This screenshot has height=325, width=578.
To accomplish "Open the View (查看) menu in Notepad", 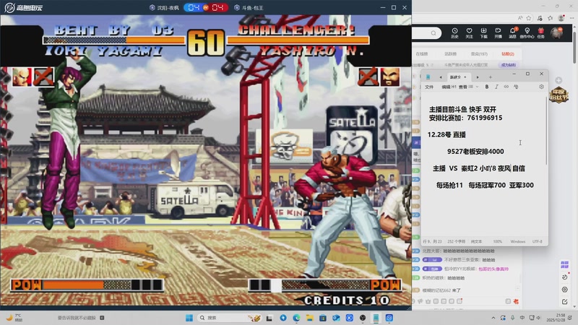I will [x=462, y=87].
